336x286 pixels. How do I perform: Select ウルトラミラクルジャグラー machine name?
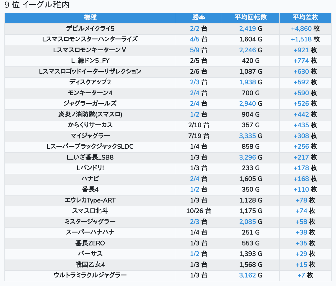90,275
